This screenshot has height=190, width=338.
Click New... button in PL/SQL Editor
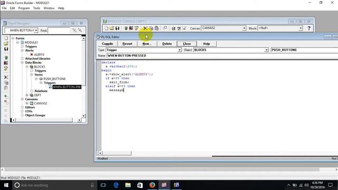click(x=147, y=44)
